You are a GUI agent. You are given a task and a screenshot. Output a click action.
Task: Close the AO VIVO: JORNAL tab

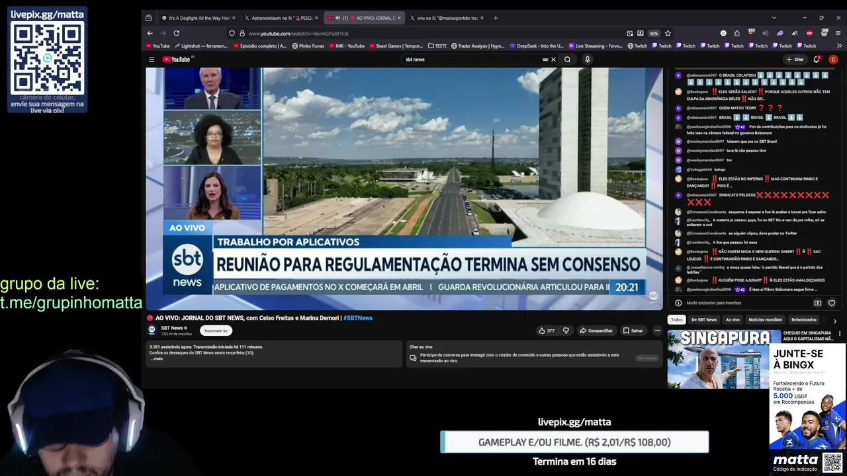click(399, 18)
